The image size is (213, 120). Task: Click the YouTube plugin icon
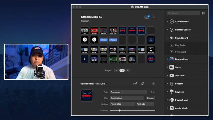pyautogui.click(x=172, y=76)
